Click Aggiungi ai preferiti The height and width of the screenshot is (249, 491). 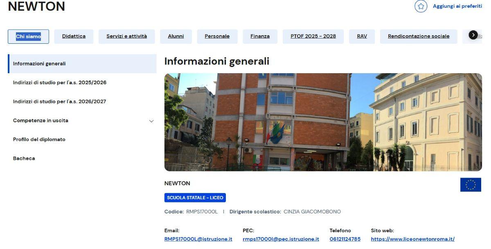click(x=457, y=7)
